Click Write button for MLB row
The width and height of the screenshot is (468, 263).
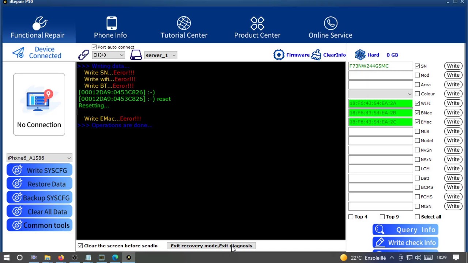[x=453, y=131]
